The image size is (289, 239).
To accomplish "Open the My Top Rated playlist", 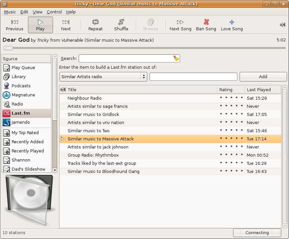I will (27, 133).
